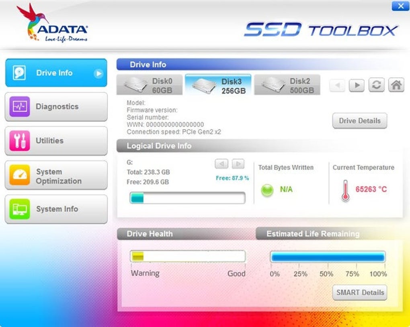410x327 pixels.
Task: Open Drive Details
Action: click(359, 121)
